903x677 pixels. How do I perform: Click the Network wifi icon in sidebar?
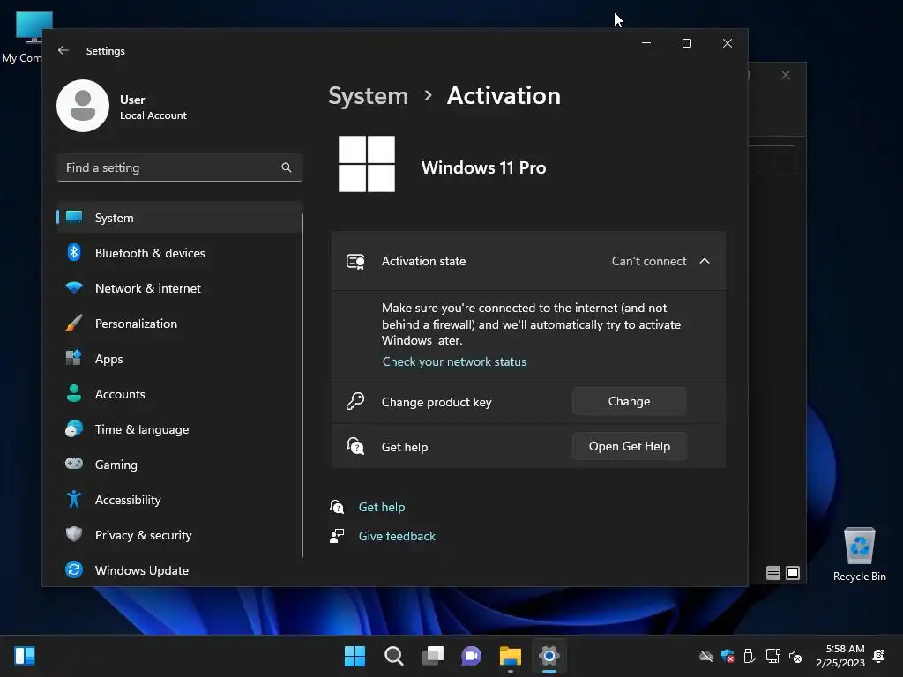click(x=74, y=287)
